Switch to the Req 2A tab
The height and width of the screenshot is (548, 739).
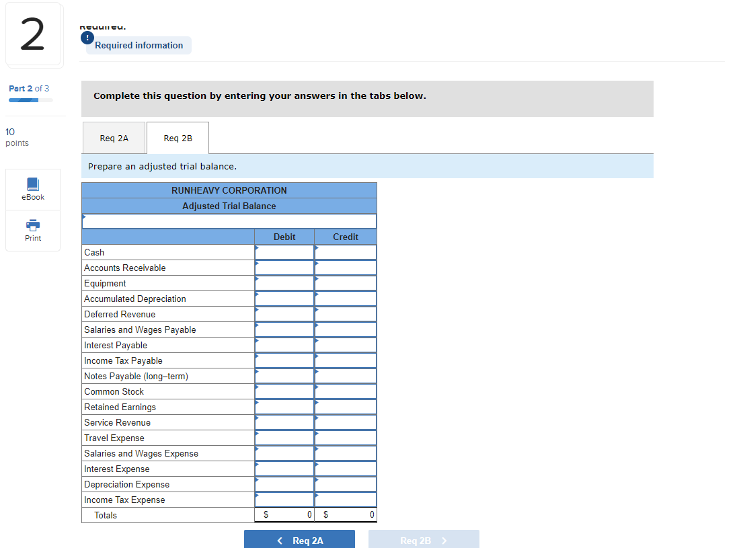click(114, 138)
